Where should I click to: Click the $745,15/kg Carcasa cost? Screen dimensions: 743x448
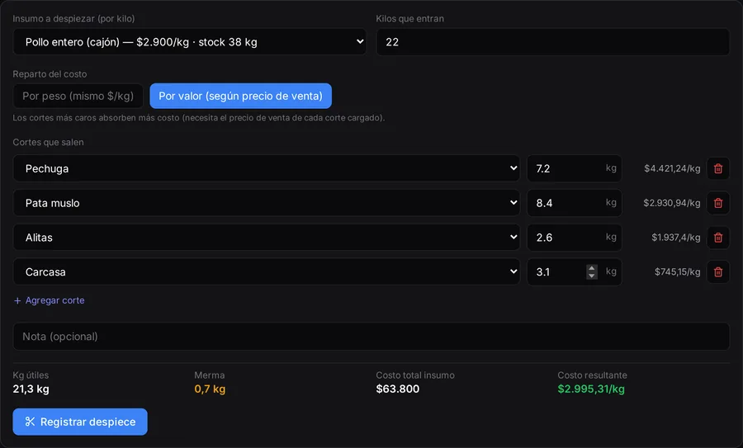[x=677, y=271]
